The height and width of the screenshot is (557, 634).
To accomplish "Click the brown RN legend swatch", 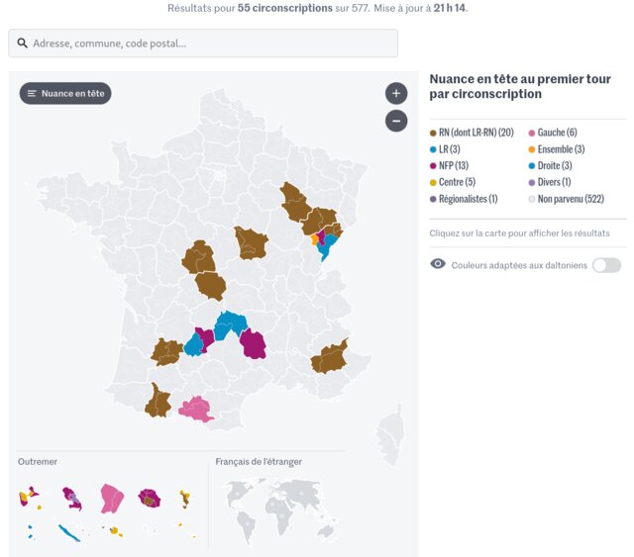I will [433, 133].
